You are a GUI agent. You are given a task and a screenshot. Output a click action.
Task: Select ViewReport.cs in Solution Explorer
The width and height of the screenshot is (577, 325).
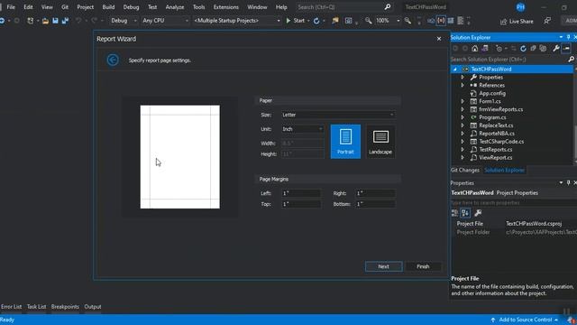pos(495,157)
